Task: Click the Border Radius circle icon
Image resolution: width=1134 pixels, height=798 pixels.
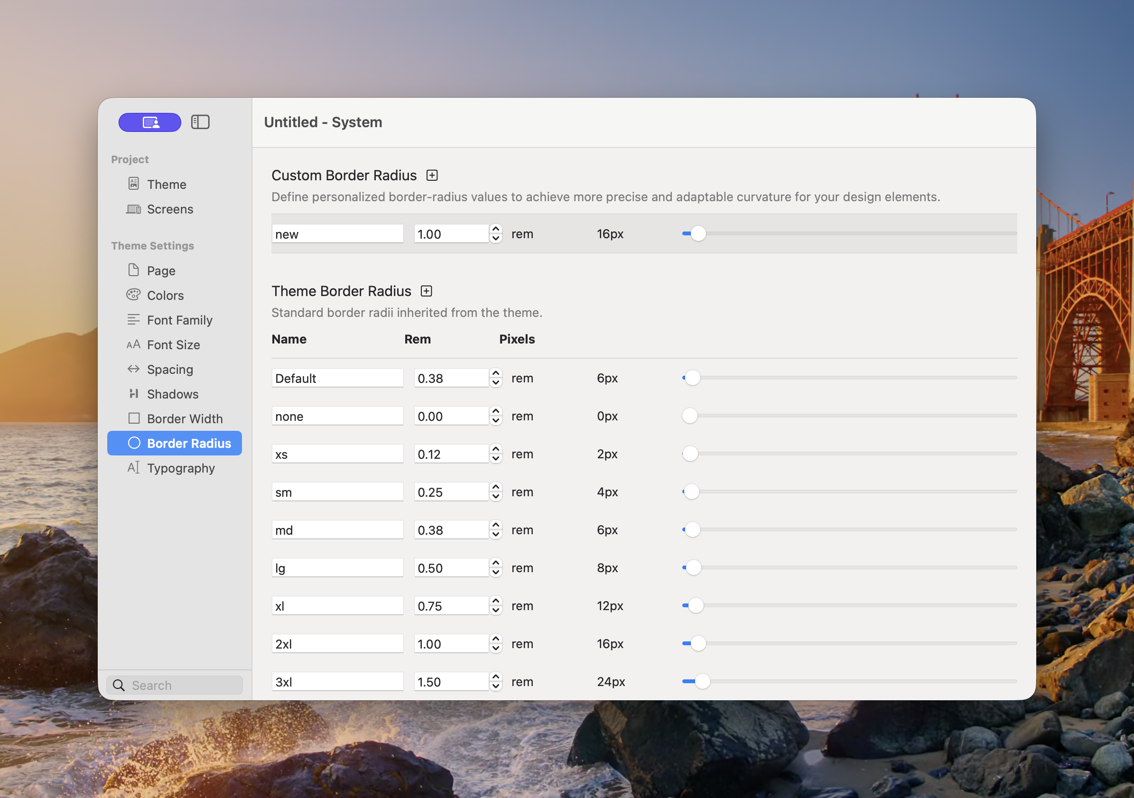Action: [134, 443]
